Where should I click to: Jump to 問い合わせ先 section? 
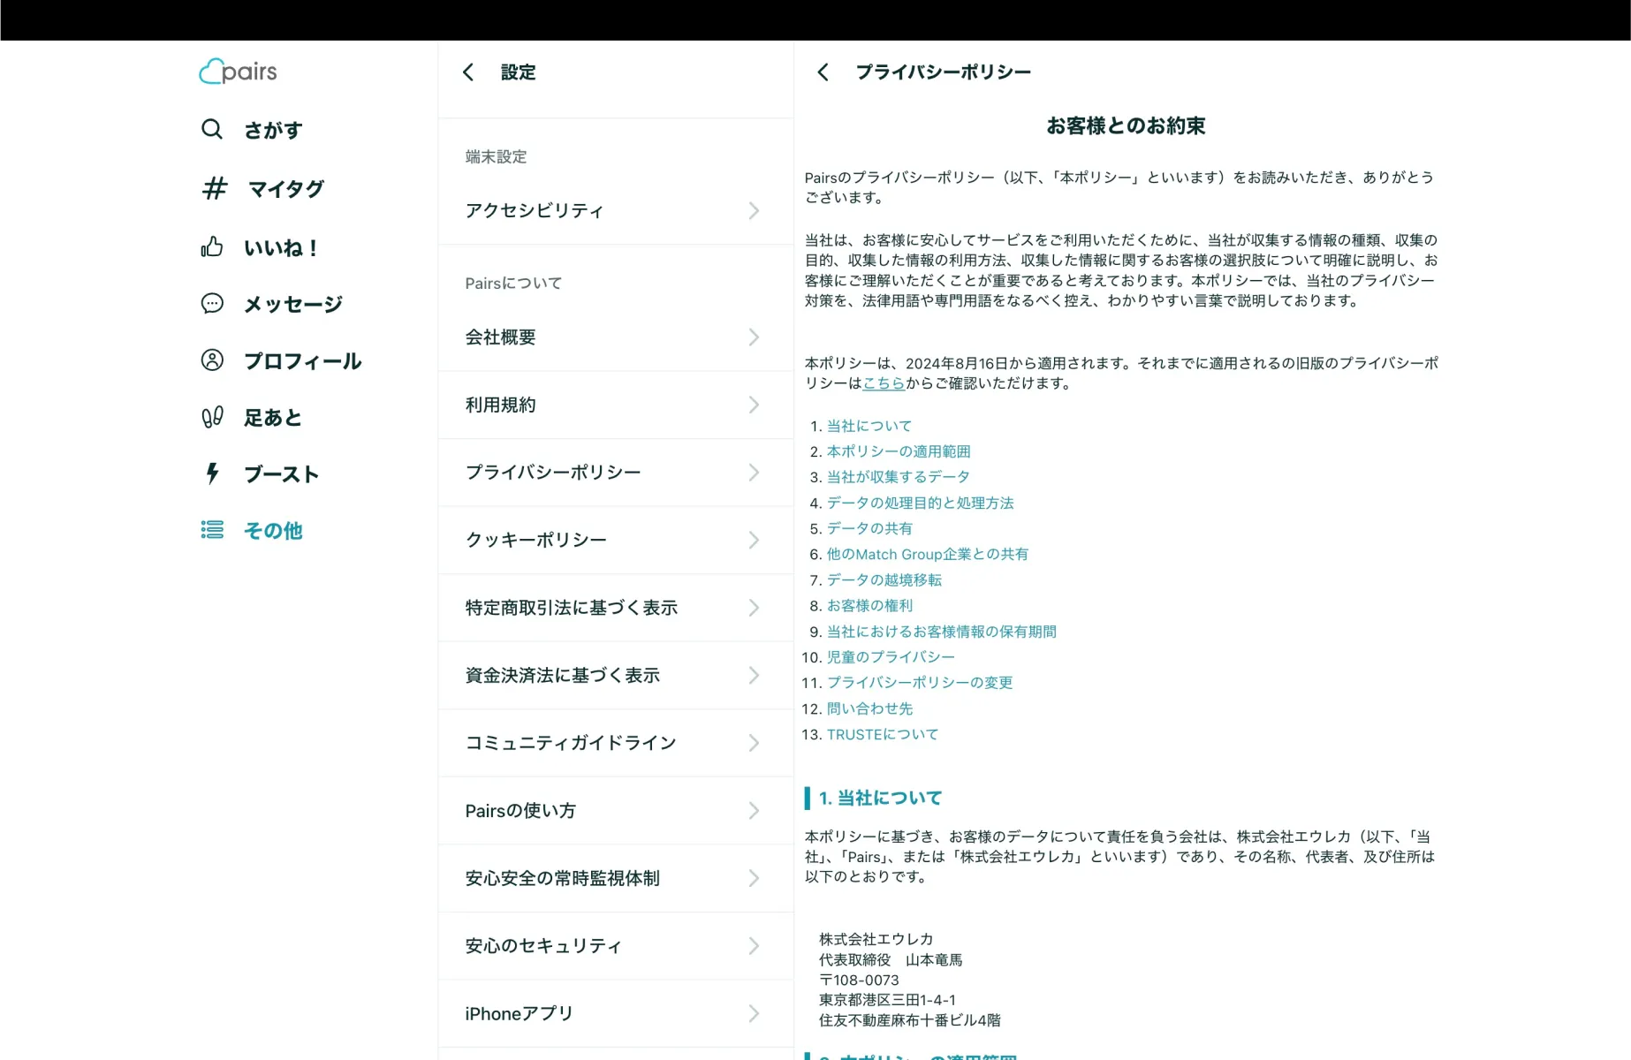pyautogui.click(x=869, y=708)
